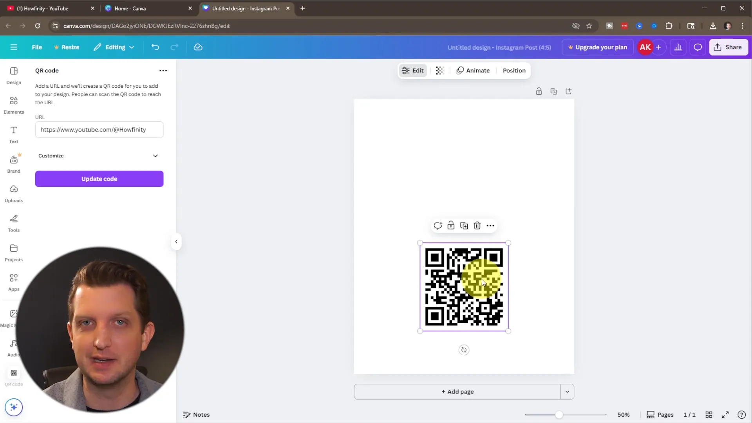Bookmark this page with the star icon
The image size is (752, 423).
coord(589,26)
